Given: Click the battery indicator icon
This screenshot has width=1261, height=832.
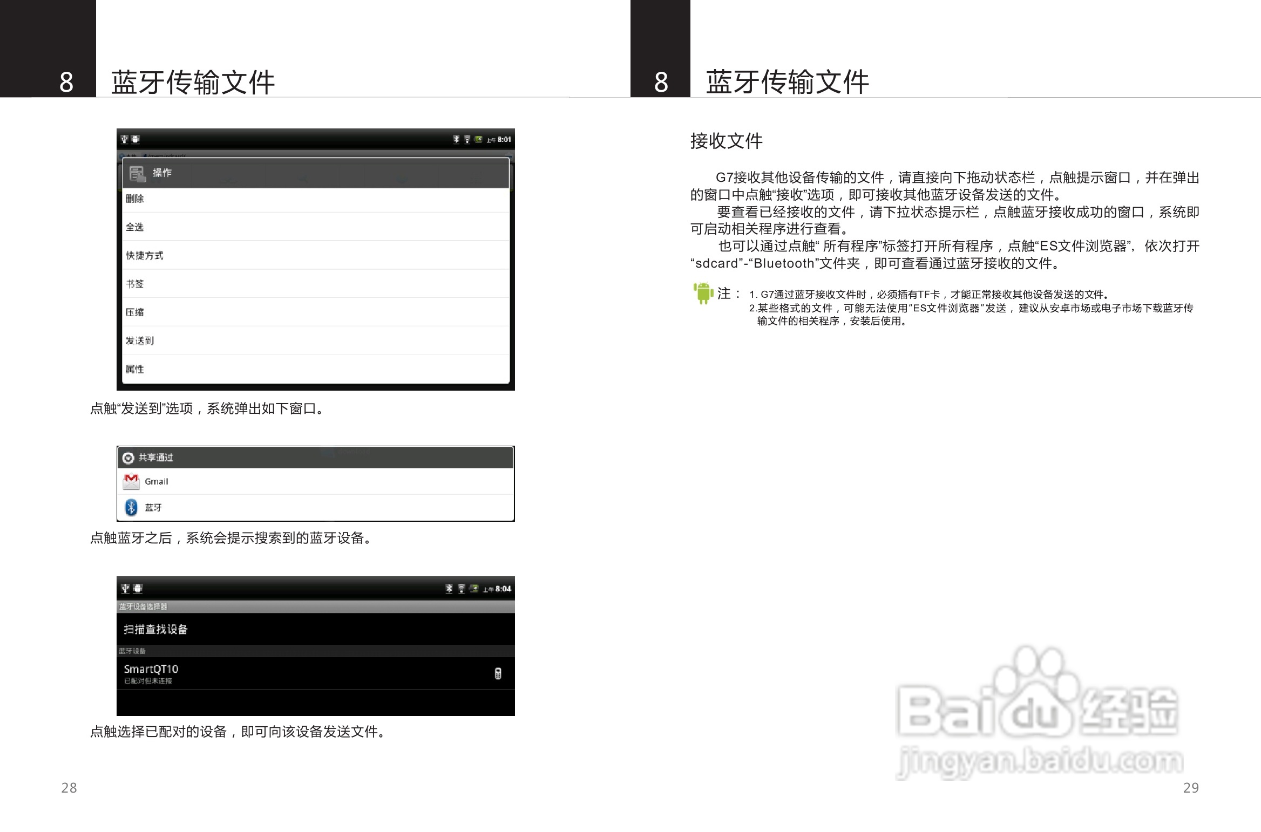Looking at the screenshot, I should (478, 139).
